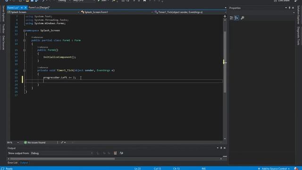
Task: Pin the Form1.cs tab
Action: click(x=22, y=8)
